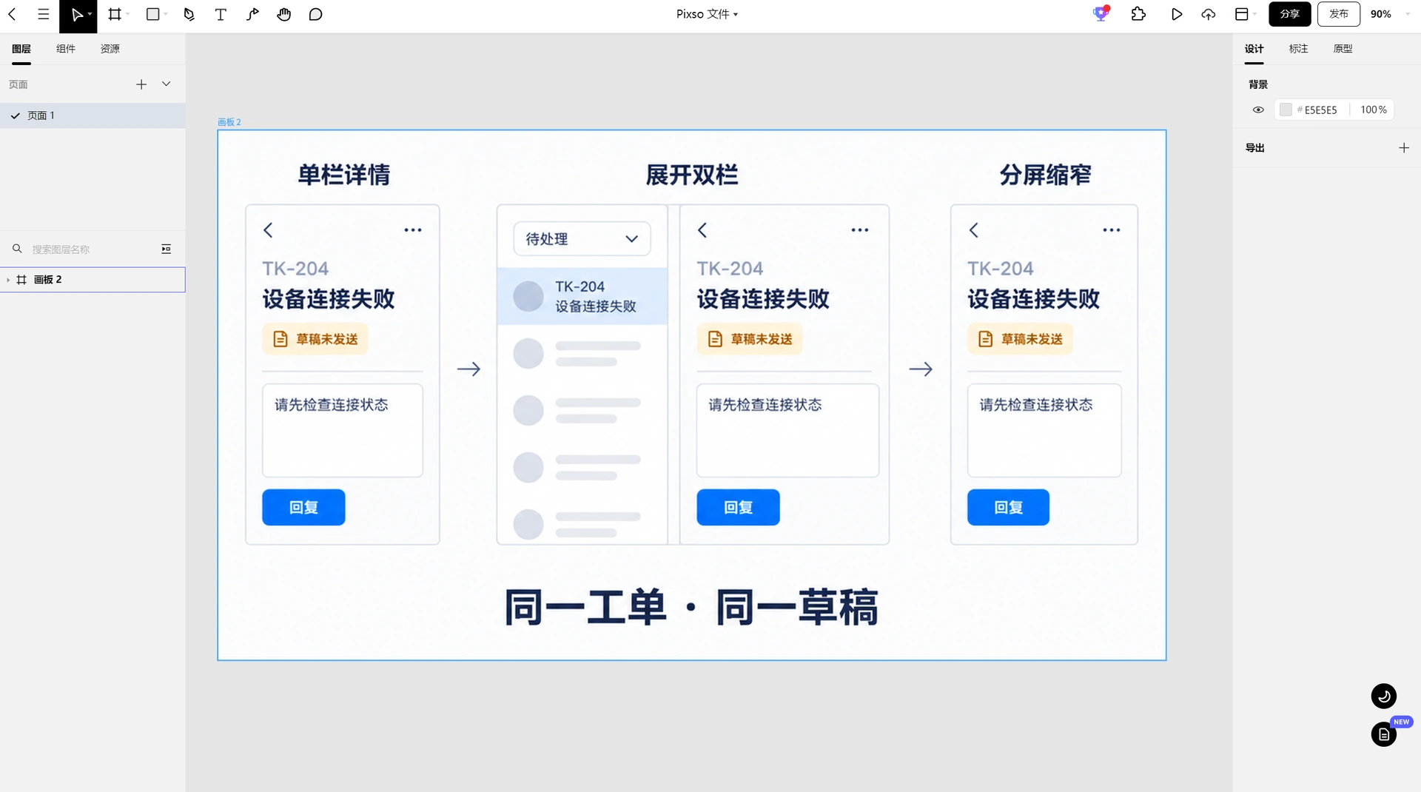Image resolution: width=1421 pixels, height=792 pixels.
Task: Expand the pages list chevron
Action: coord(167,84)
